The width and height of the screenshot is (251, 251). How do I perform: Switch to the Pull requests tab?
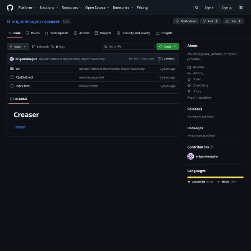[x=56, y=33]
